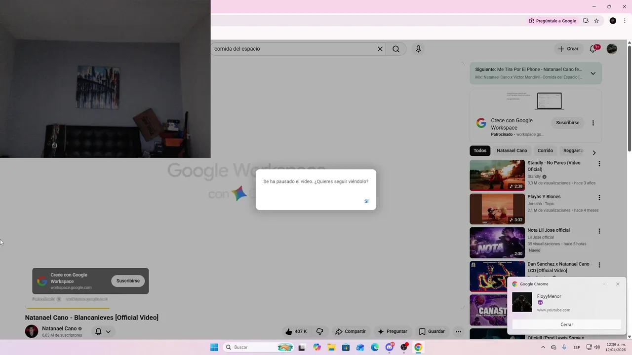This screenshot has width=632, height=355.
Task: Open File Explorer from taskbar
Action: tap(331, 347)
